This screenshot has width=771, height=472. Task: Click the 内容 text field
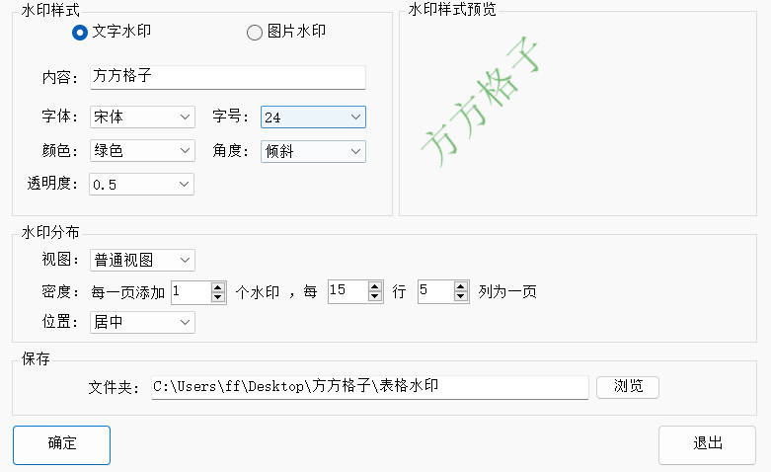tap(227, 76)
